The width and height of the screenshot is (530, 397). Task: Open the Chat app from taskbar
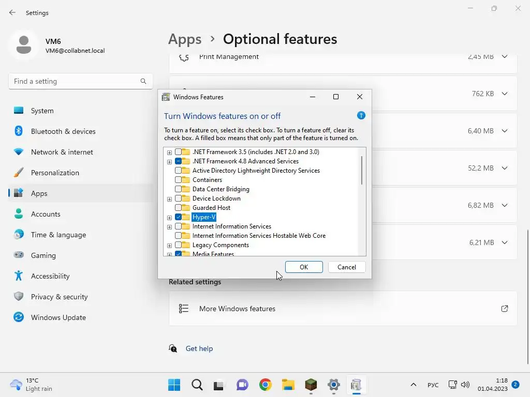pos(242,385)
